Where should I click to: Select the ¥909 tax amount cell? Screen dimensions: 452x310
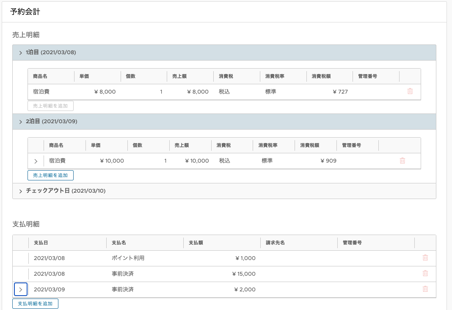pos(328,161)
